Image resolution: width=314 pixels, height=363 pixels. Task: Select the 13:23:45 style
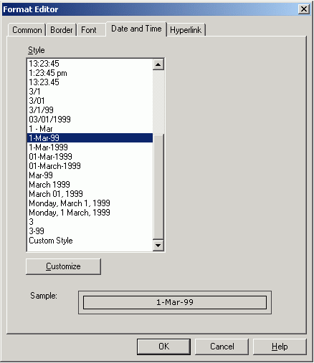pos(90,64)
